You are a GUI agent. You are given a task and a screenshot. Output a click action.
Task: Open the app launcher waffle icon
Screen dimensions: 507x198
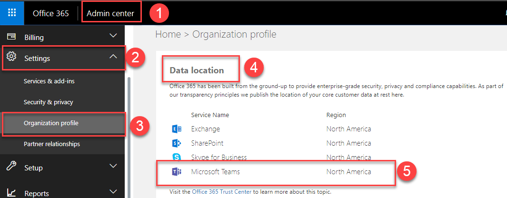pyautogui.click(x=12, y=13)
